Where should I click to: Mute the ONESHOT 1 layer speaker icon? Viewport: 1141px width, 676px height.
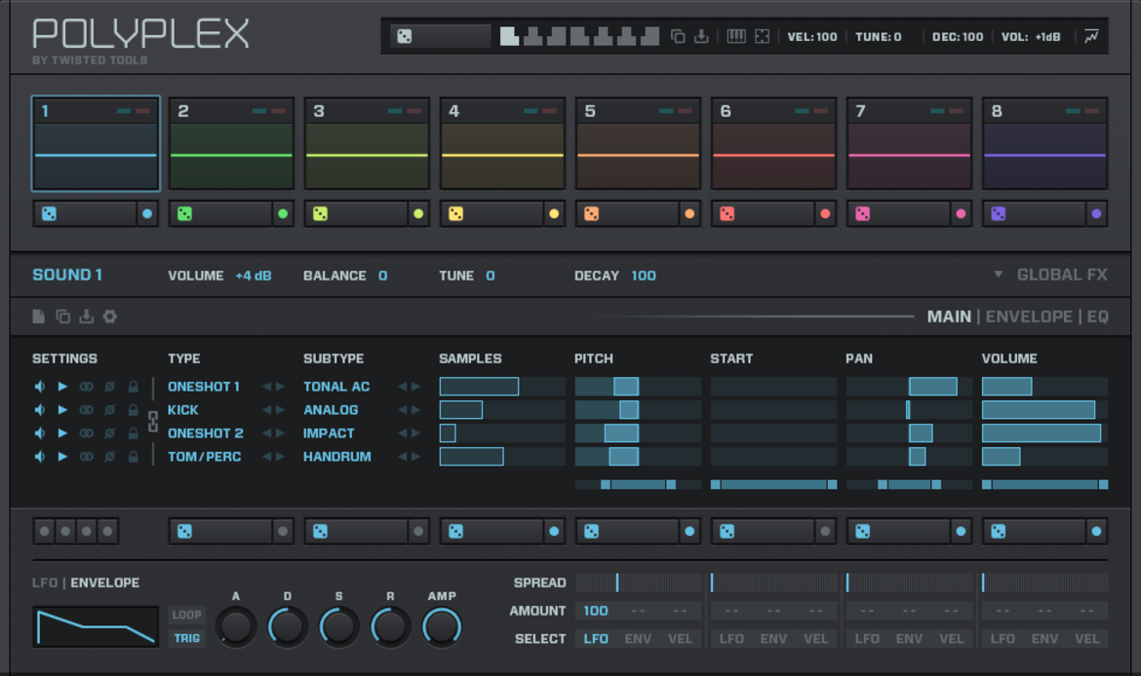tap(40, 387)
